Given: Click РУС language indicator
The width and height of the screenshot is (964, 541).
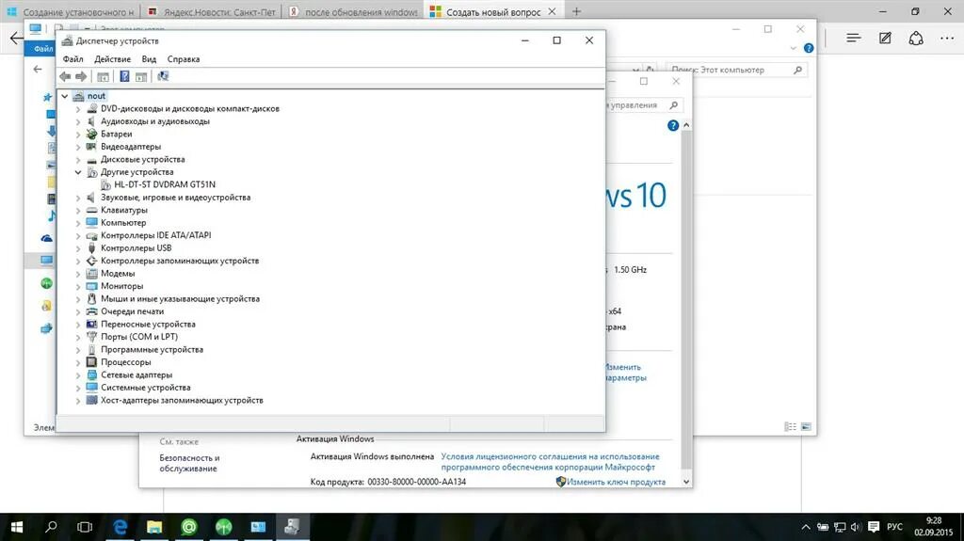Looking at the screenshot, I should 894,527.
